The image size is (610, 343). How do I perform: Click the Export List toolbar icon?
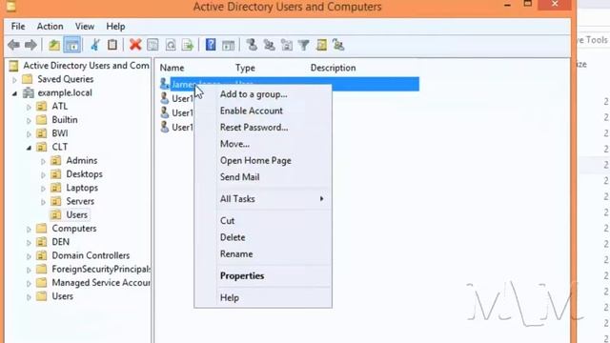point(188,45)
